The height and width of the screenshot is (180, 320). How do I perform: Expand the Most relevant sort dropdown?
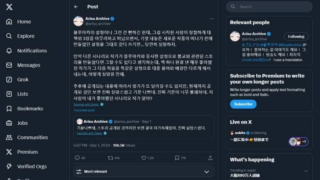click(x=206, y=172)
